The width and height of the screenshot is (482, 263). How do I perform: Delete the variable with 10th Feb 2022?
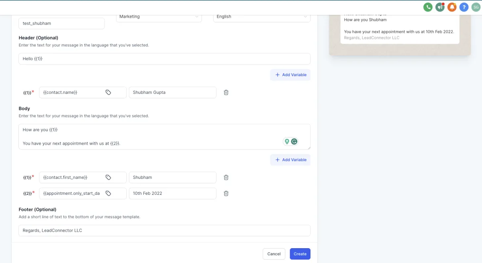point(226,193)
